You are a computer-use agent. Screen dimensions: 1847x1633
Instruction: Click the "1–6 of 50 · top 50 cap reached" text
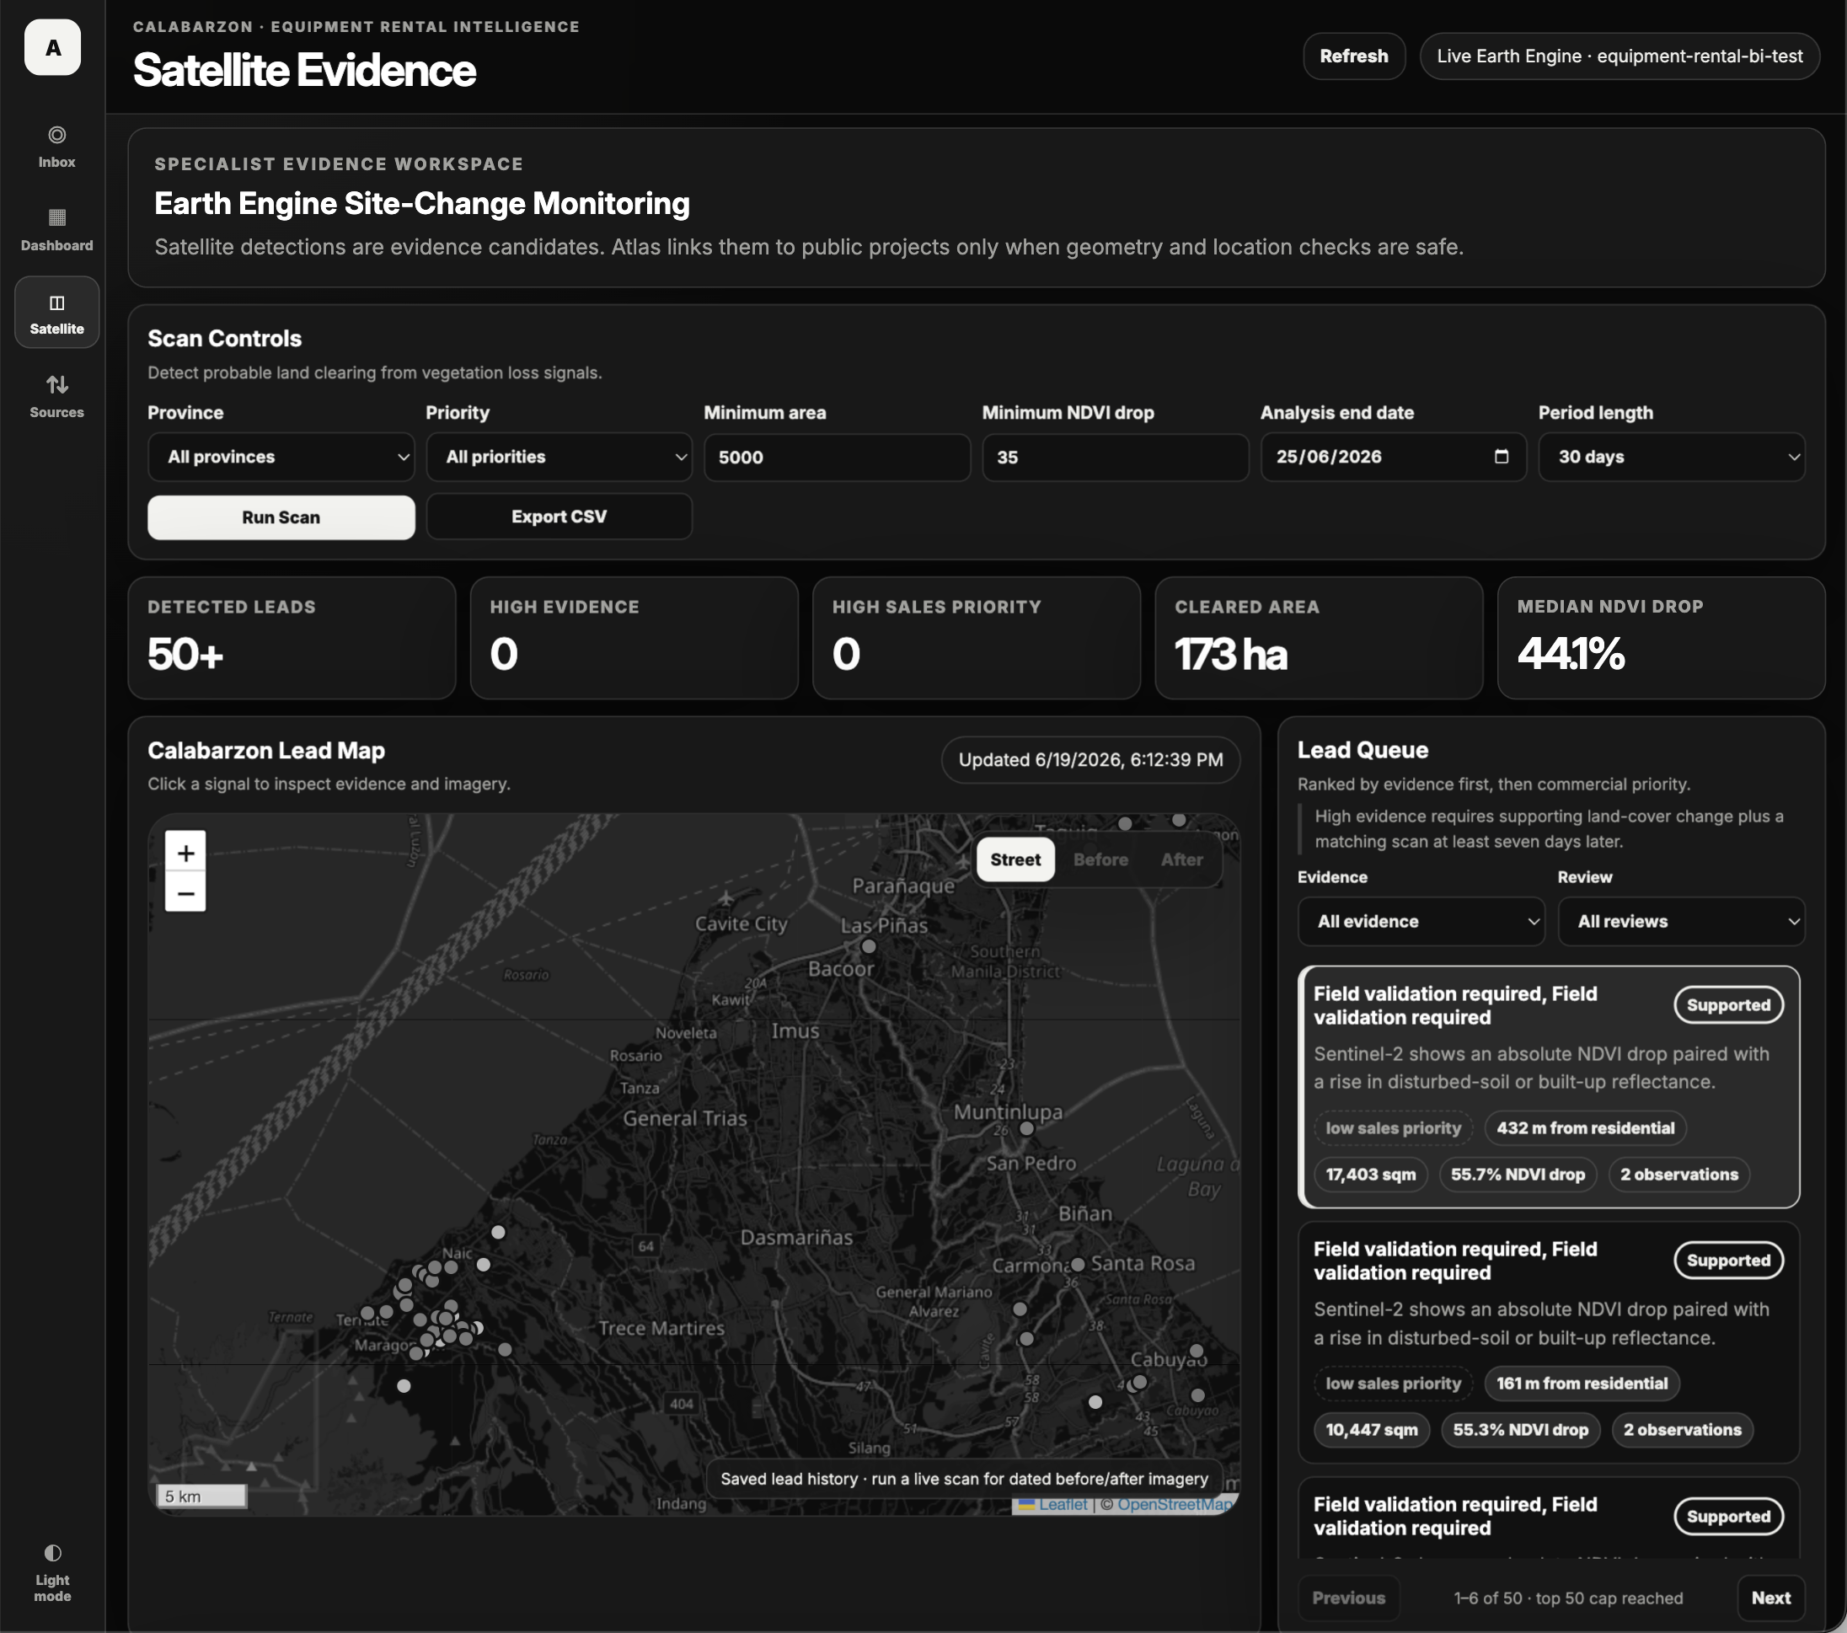point(1569,1598)
